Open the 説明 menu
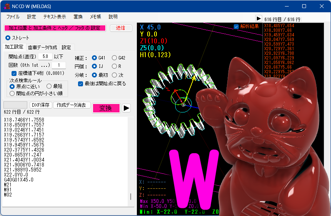This screenshot has width=331, height=216. pyautogui.click(x=113, y=17)
